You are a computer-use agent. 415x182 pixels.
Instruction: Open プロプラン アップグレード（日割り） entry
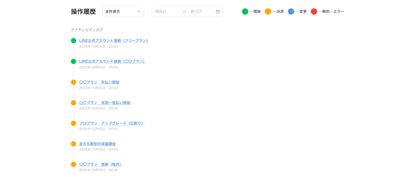[x=111, y=123]
